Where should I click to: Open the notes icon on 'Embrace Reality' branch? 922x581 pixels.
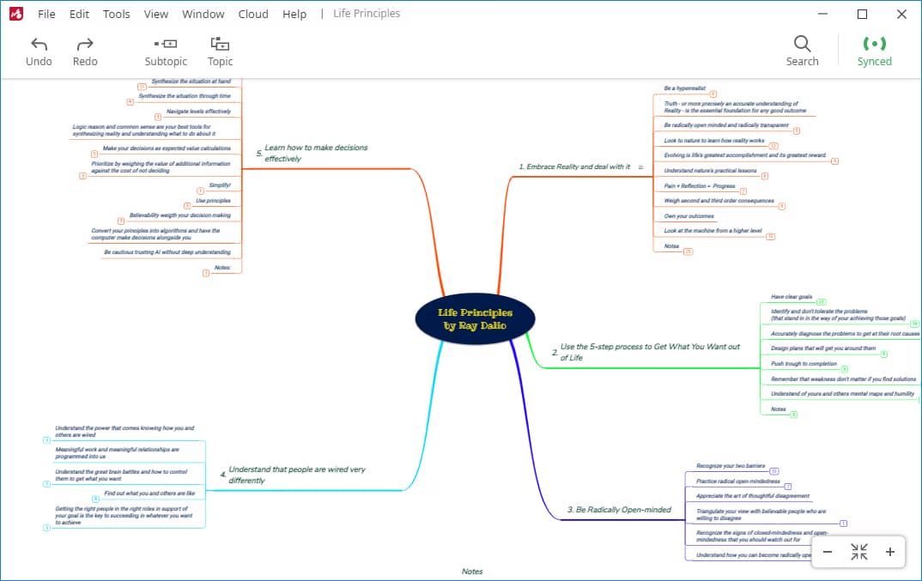642,167
